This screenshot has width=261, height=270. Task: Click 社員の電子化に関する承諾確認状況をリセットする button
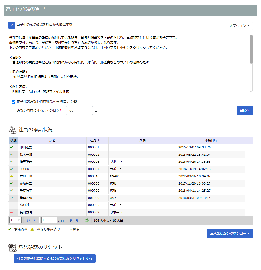point(55,259)
